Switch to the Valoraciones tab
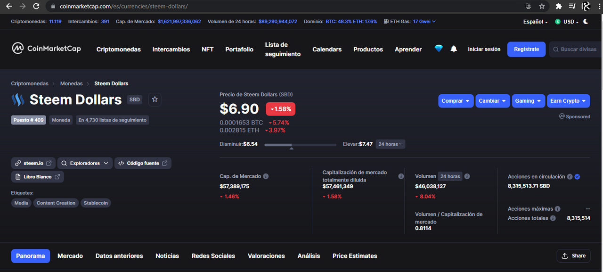603x272 pixels. 266,256
